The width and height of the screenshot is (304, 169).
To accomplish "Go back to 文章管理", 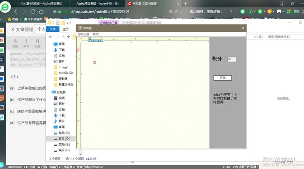I will pyautogui.click(x=22, y=29).
